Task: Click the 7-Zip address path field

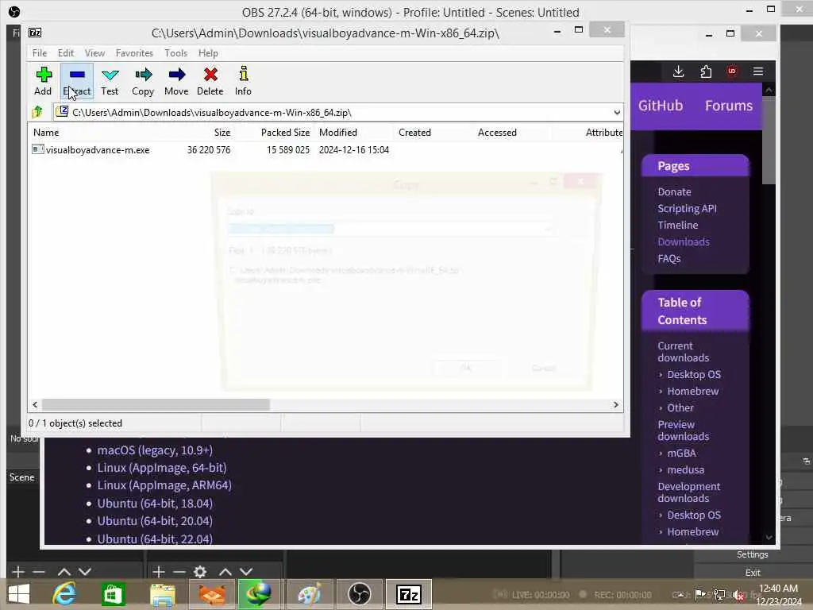Action: [338, 113]
